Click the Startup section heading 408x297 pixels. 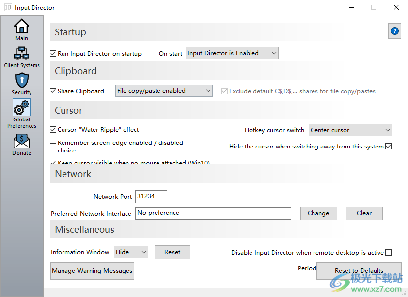(x=70, y=32)
